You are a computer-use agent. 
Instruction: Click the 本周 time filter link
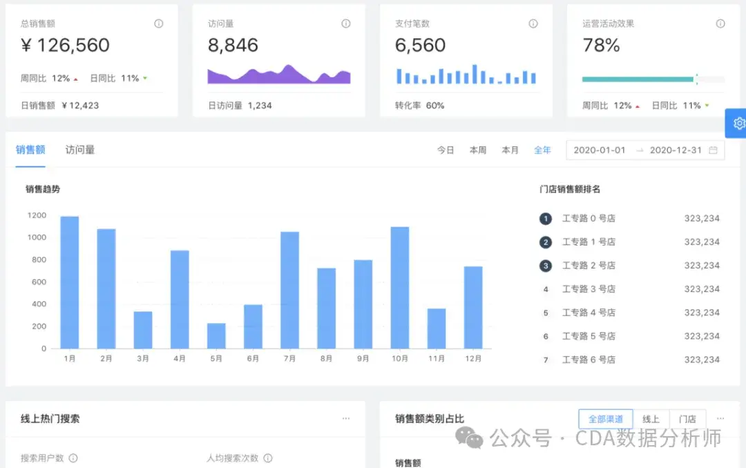tap(478, 150)
